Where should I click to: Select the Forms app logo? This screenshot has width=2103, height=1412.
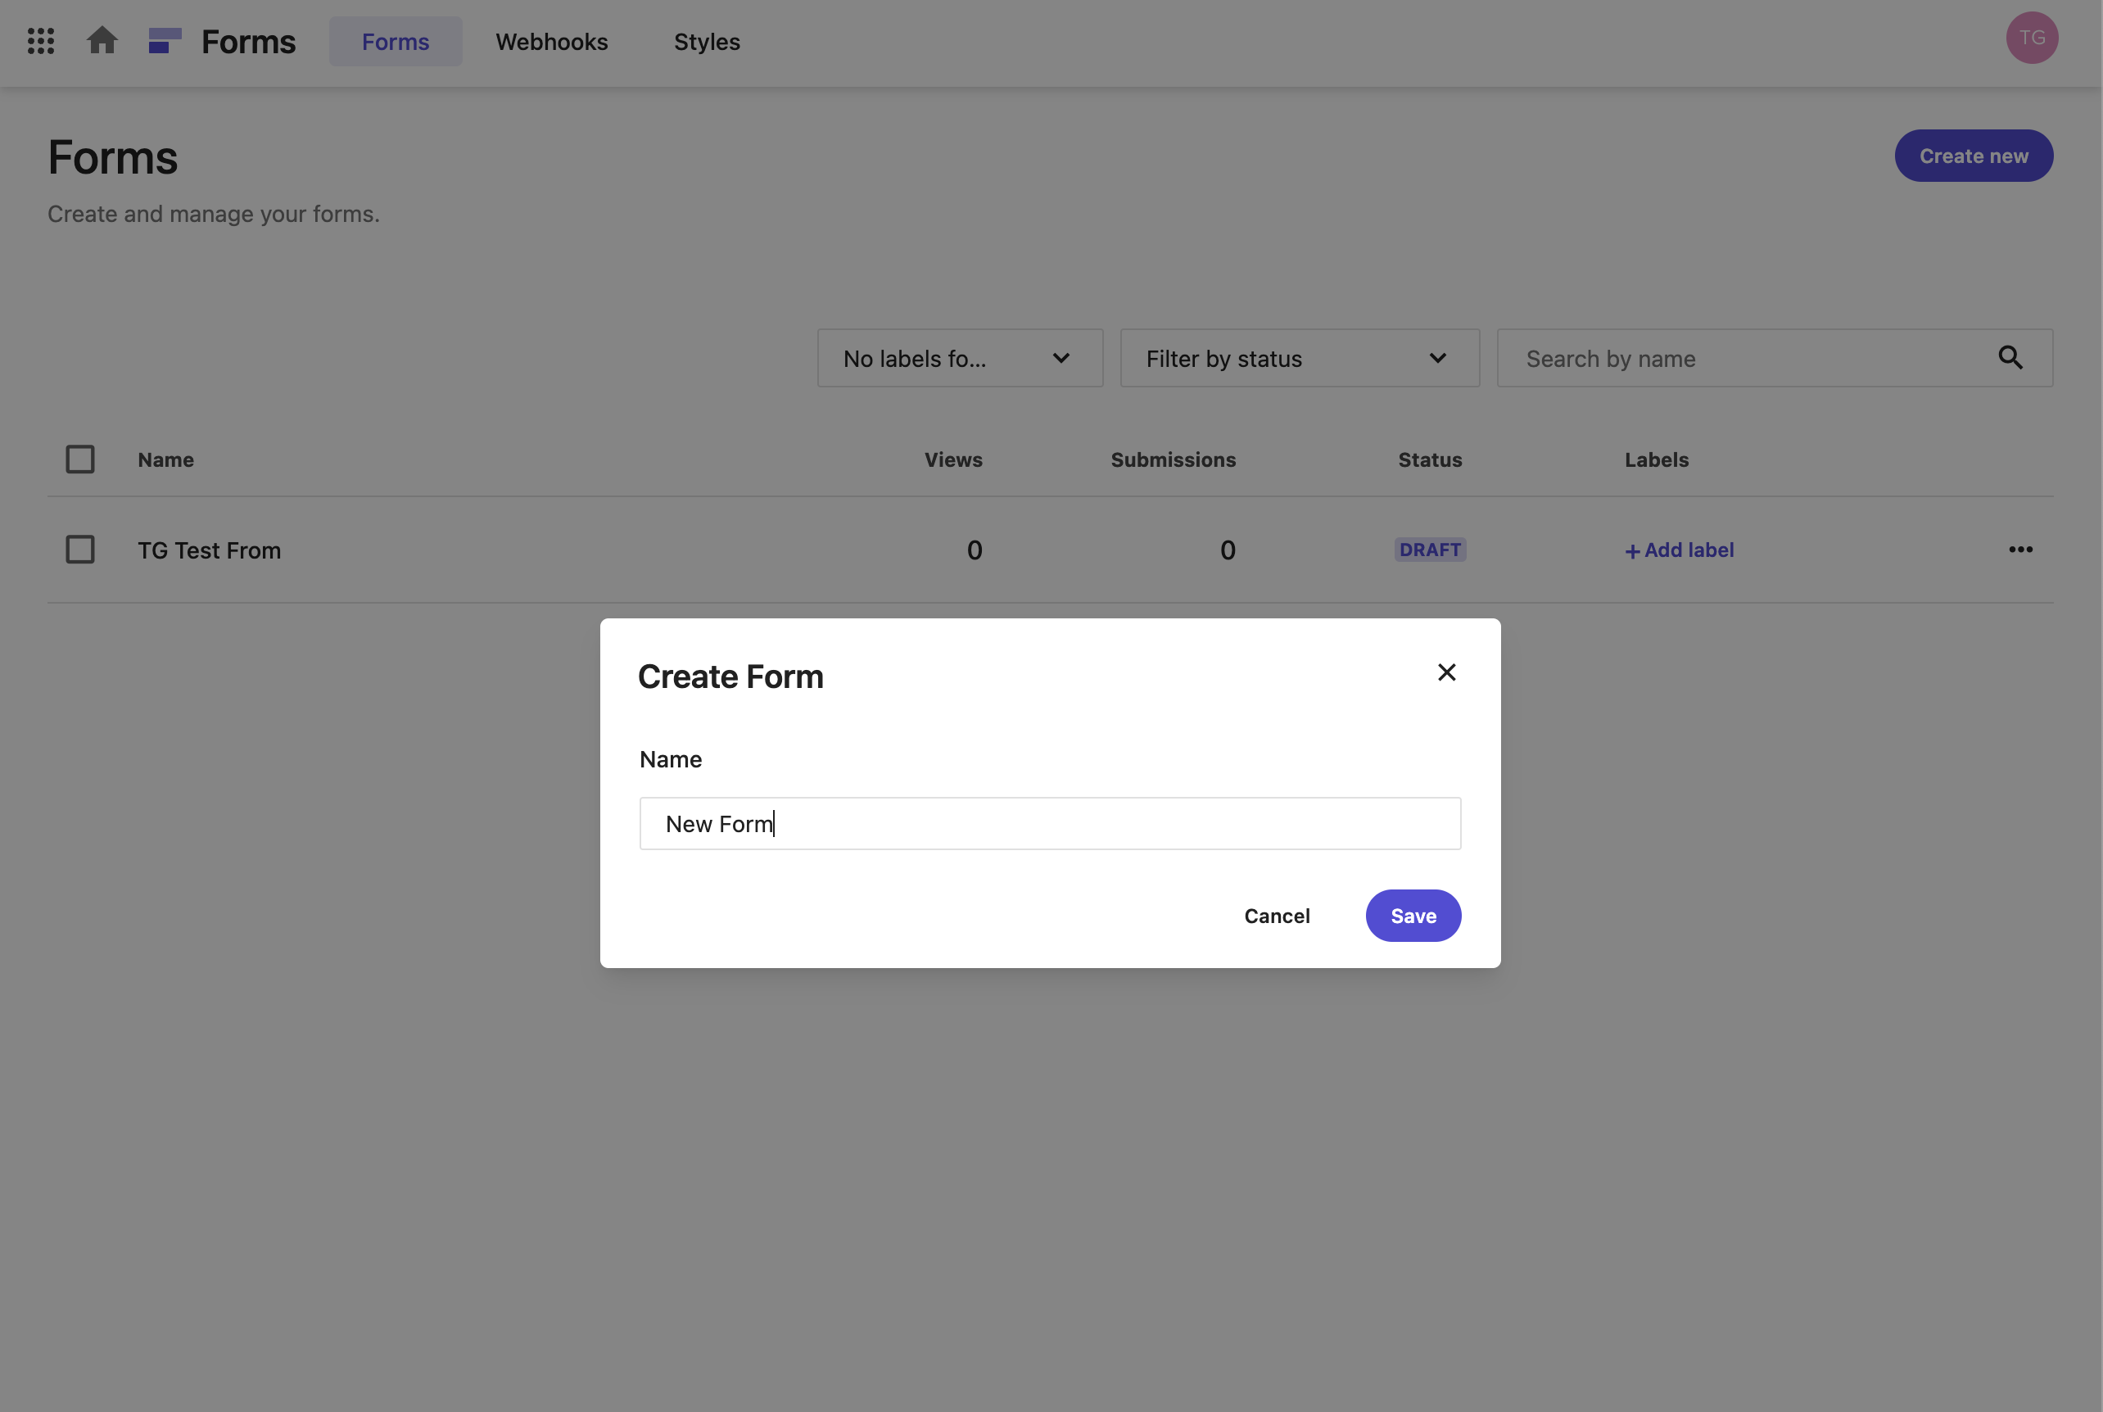click(x=165, y=40)
